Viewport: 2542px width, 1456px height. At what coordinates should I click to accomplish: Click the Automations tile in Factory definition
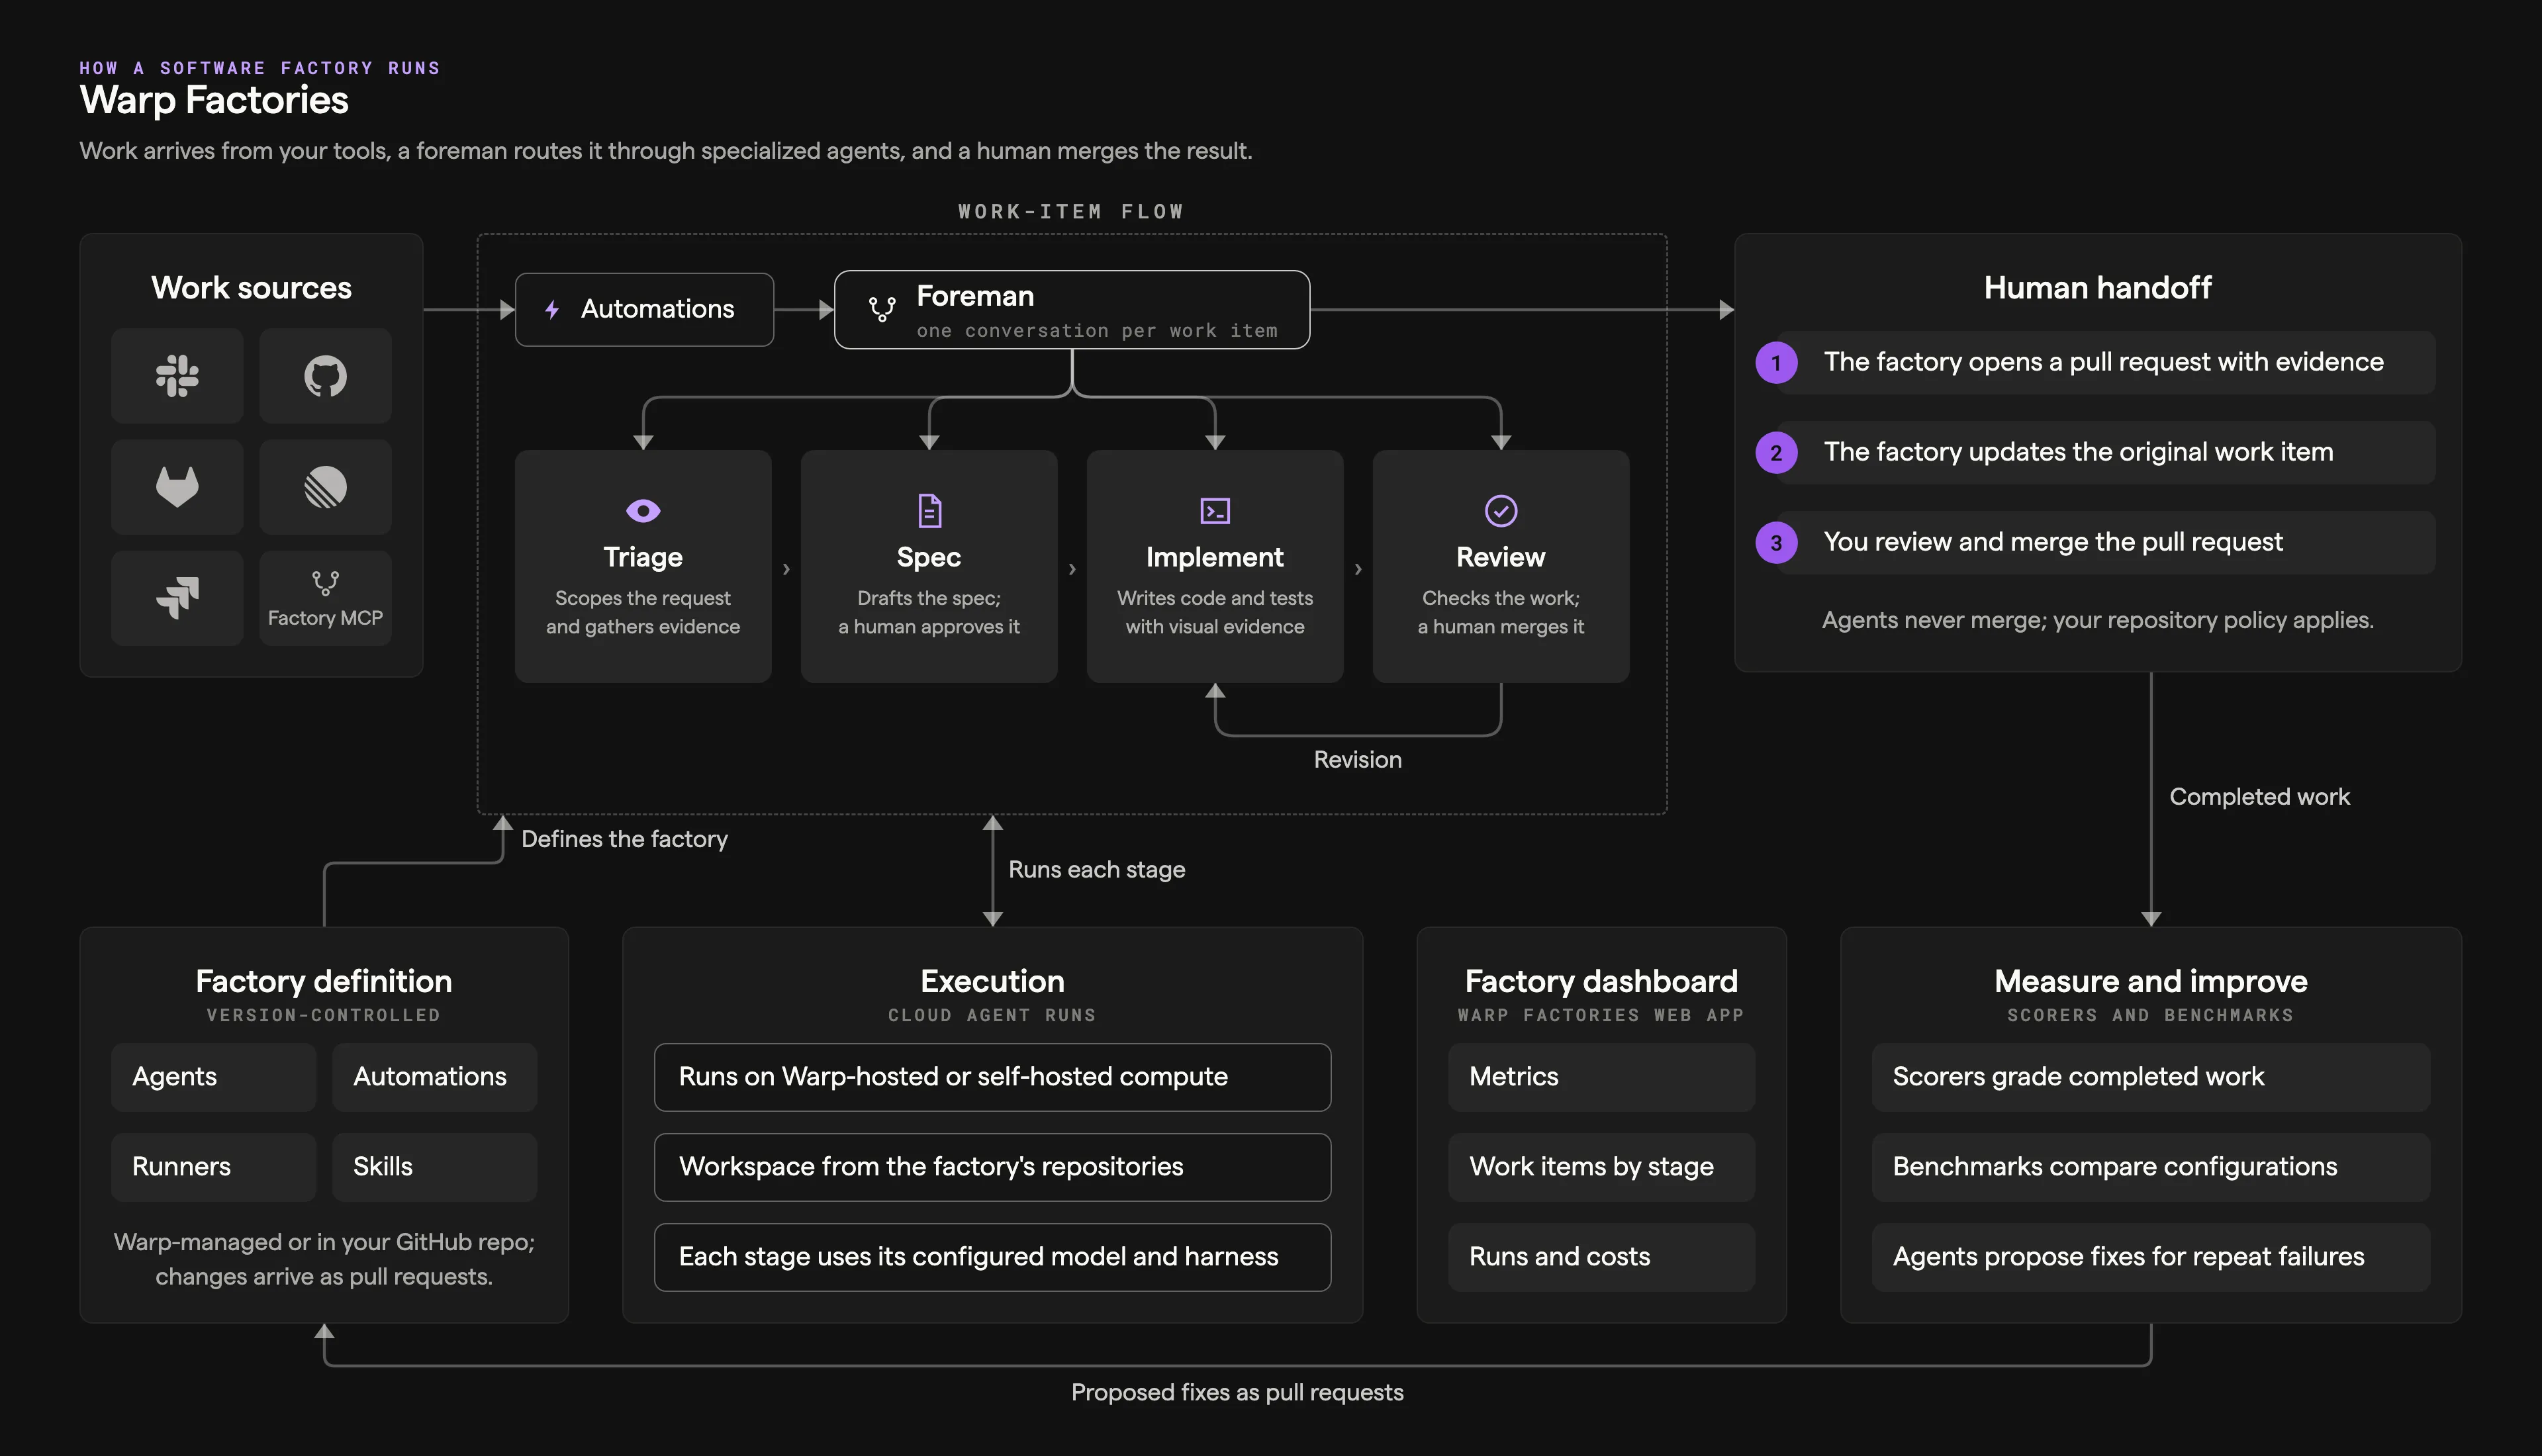pos(435,1077)
